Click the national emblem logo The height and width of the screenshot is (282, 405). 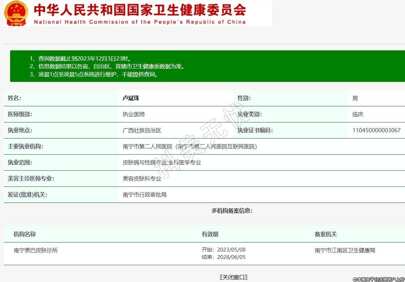[x=16, y=13]
